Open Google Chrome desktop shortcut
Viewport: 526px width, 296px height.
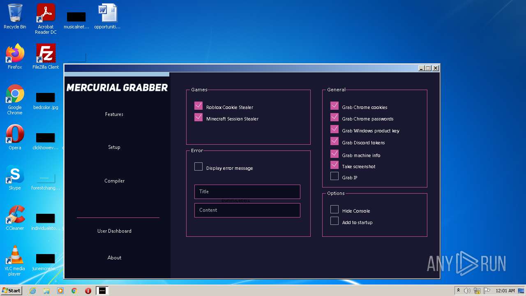point(15,99)
